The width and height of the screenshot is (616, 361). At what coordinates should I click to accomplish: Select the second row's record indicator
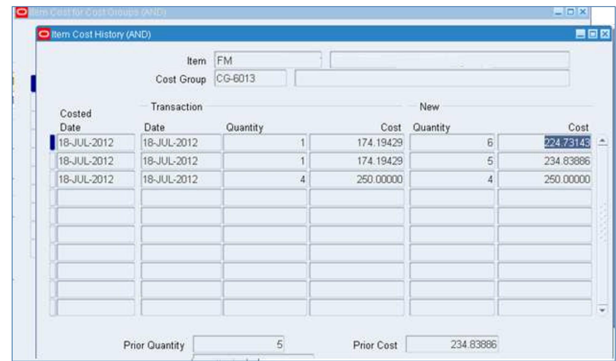pyautogui.click(x=53, y=161)
